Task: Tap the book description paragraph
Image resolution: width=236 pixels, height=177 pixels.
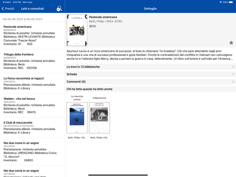Action: [150, 55]
